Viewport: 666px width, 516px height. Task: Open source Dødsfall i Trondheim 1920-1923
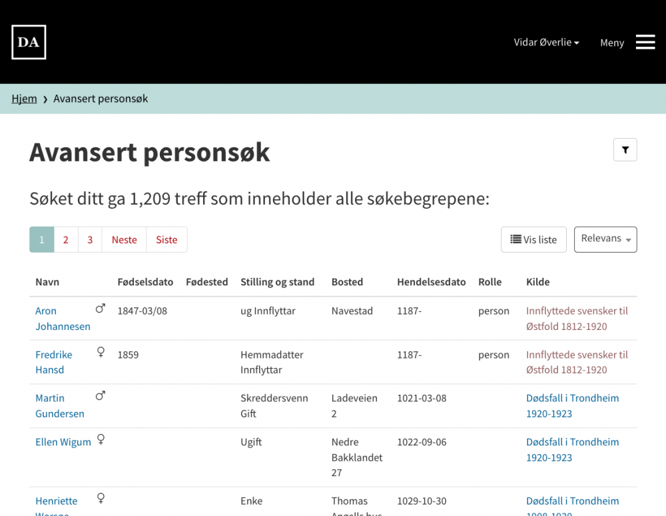(x=572, y=403)
